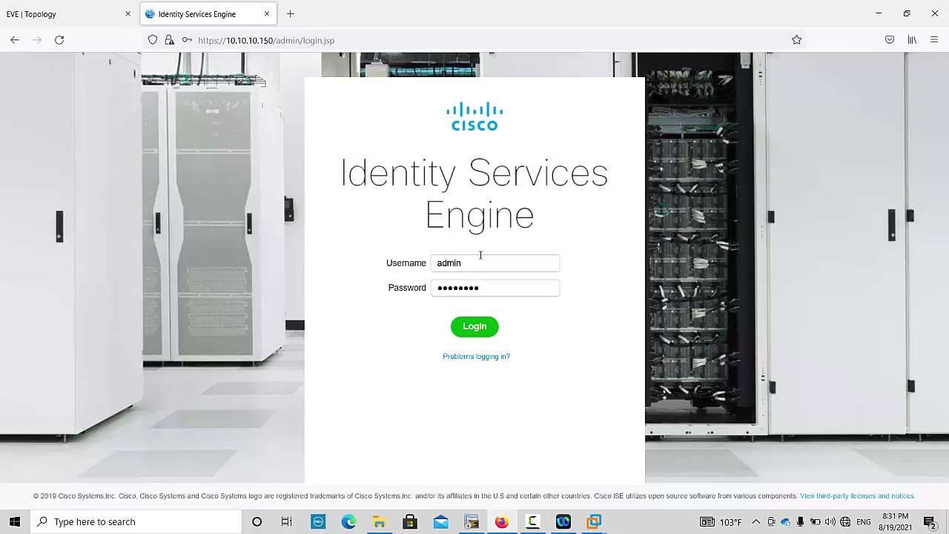
Task: Switch the ENG input language
Action: pos(864,522)
